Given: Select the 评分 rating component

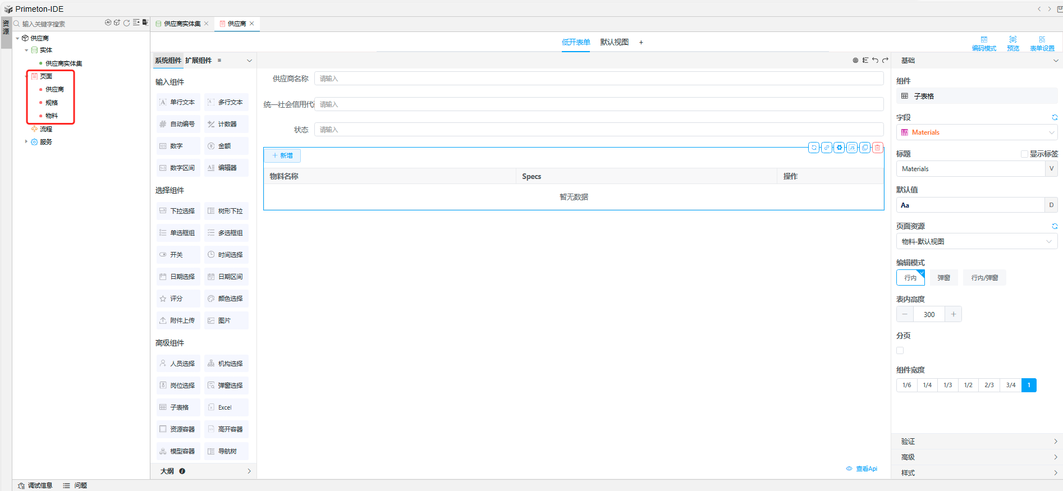Looking at the screenshot, I should [178, 299].
